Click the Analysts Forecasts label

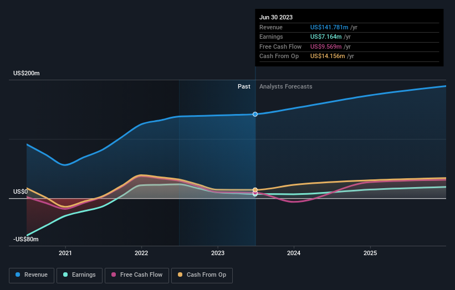[286, 87]
